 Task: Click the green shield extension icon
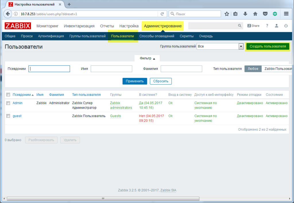[x=275, y=14]
